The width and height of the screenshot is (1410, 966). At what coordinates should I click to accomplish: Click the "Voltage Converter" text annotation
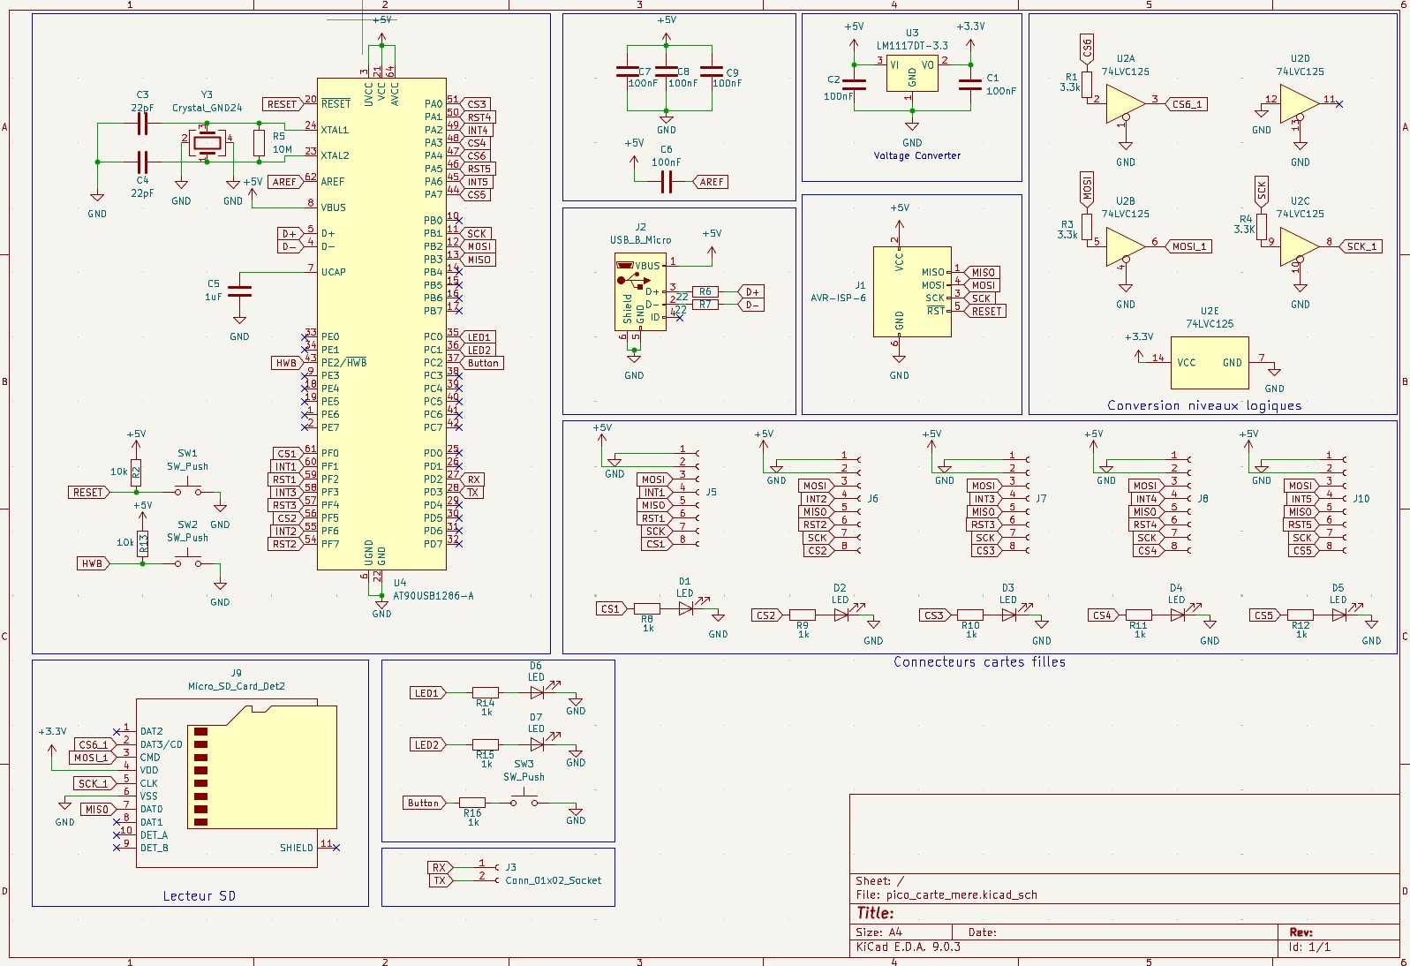pyautogui.click(x=916, y=155)
